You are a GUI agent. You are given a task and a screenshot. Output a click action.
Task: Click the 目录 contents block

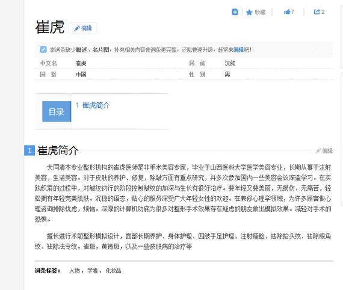pyautogui.click(x=57, y=111)
